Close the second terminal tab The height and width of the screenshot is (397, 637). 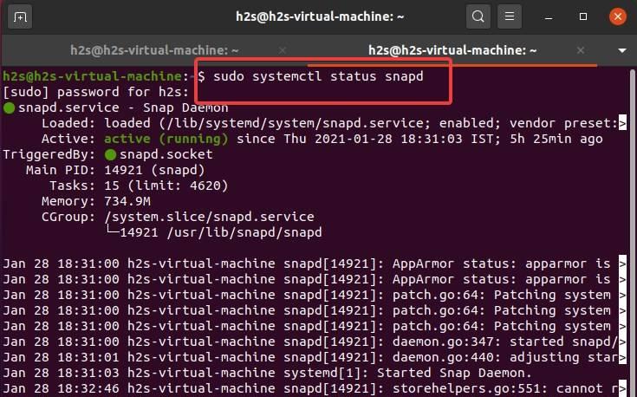coord(581,50)
